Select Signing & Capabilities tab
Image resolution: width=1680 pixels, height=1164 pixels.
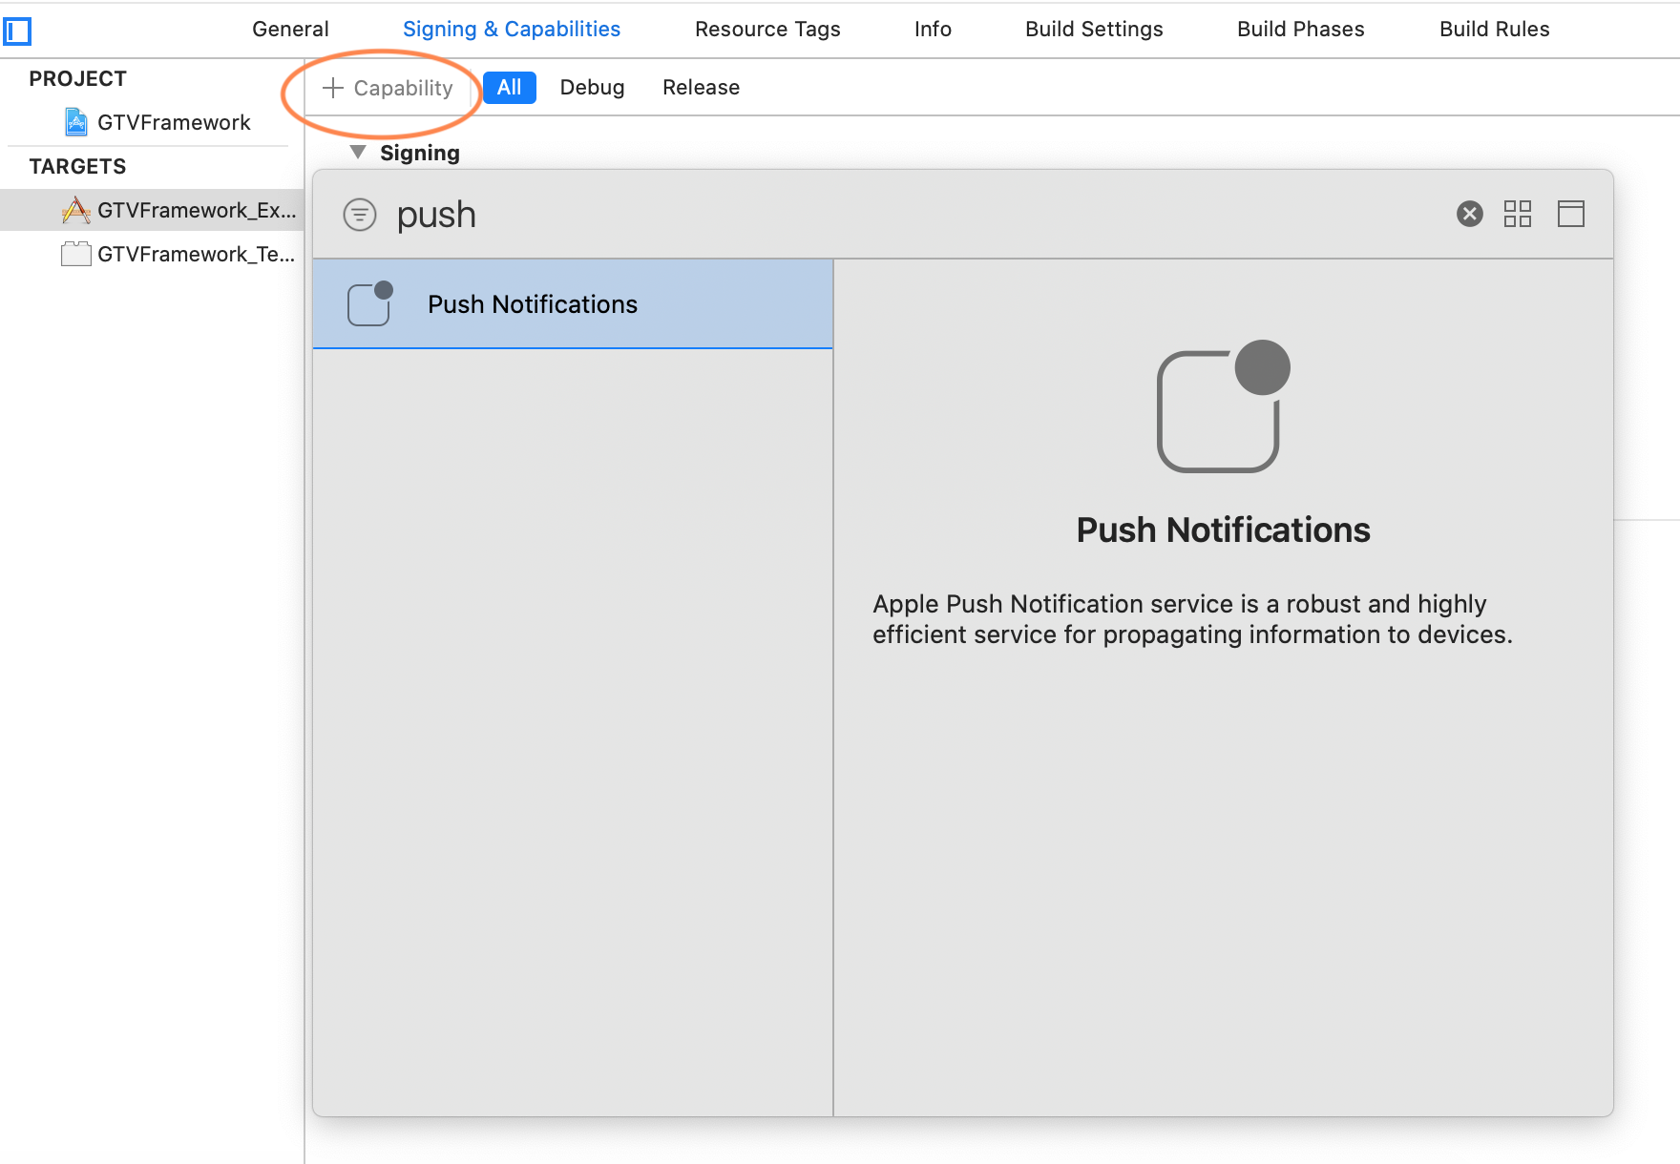512,30
